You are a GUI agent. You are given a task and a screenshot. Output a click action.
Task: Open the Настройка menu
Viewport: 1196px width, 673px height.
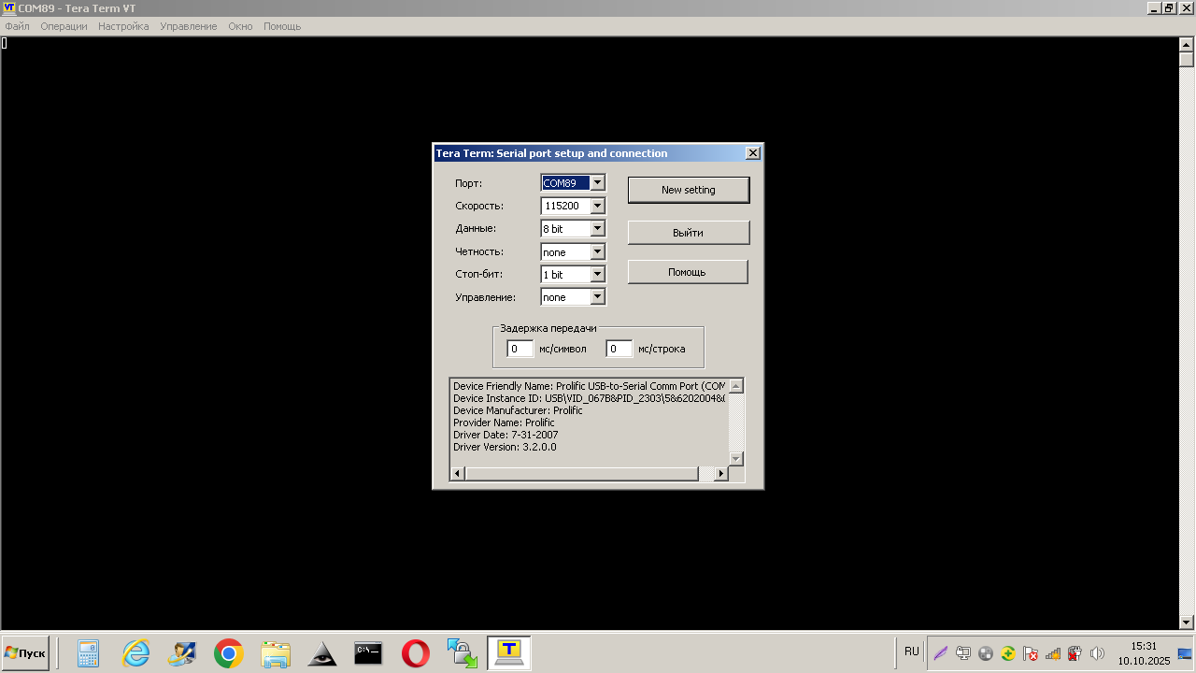point(123,26)
